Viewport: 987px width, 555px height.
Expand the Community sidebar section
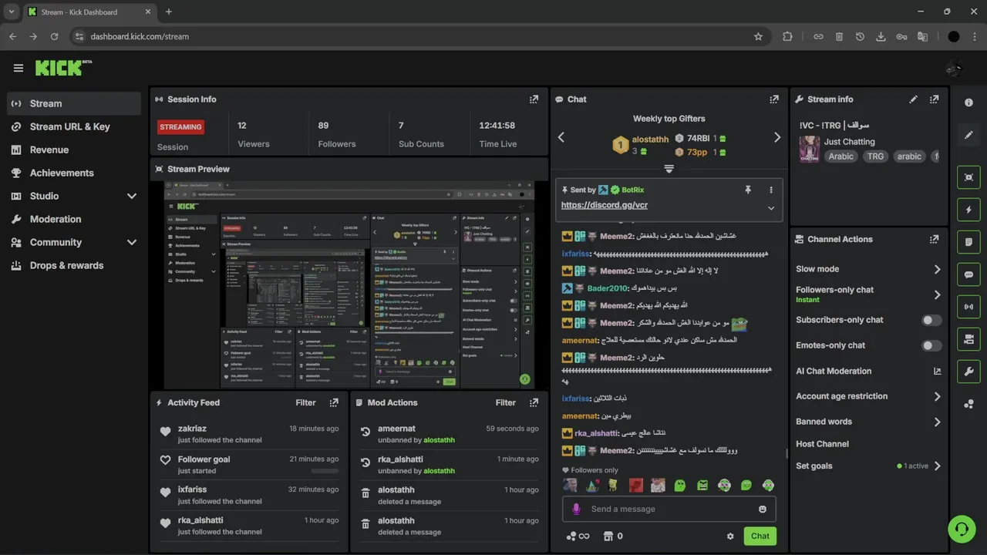click(131, 242)
